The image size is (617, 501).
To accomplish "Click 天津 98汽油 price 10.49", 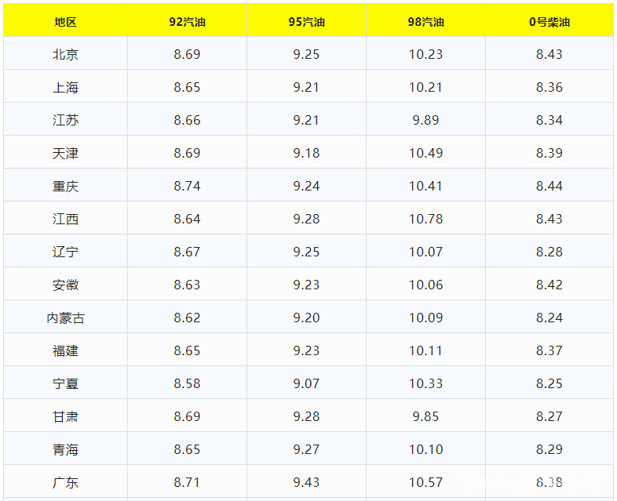I will coord(425,153).
